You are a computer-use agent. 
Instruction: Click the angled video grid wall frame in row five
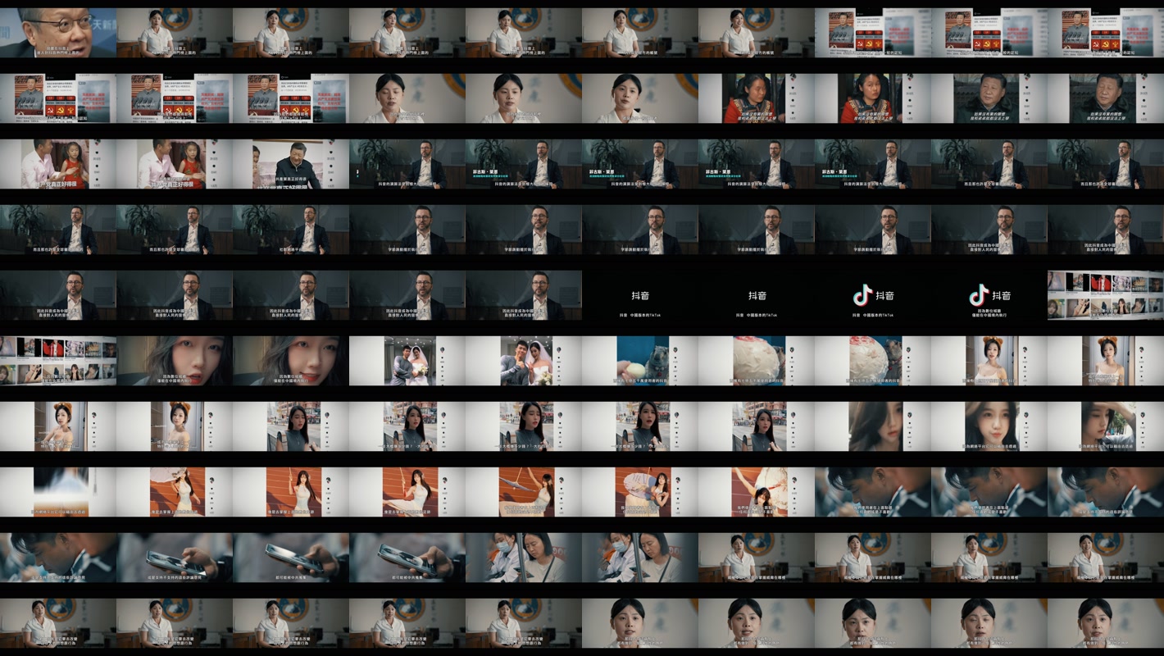1105,295
